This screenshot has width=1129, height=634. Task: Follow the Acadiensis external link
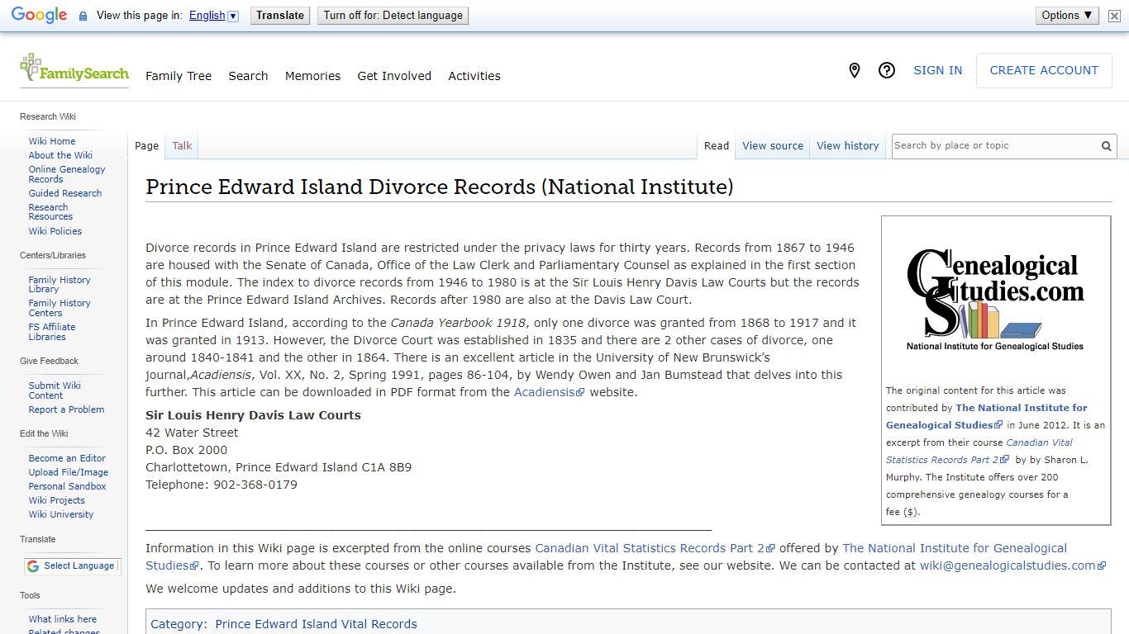[549, 392]
